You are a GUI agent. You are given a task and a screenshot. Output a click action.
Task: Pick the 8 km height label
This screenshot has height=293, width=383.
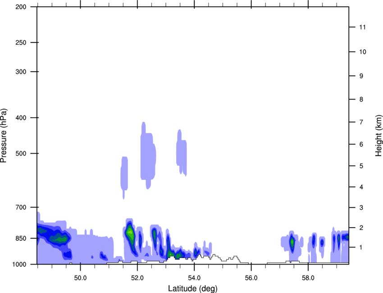[x=361, y=100]
